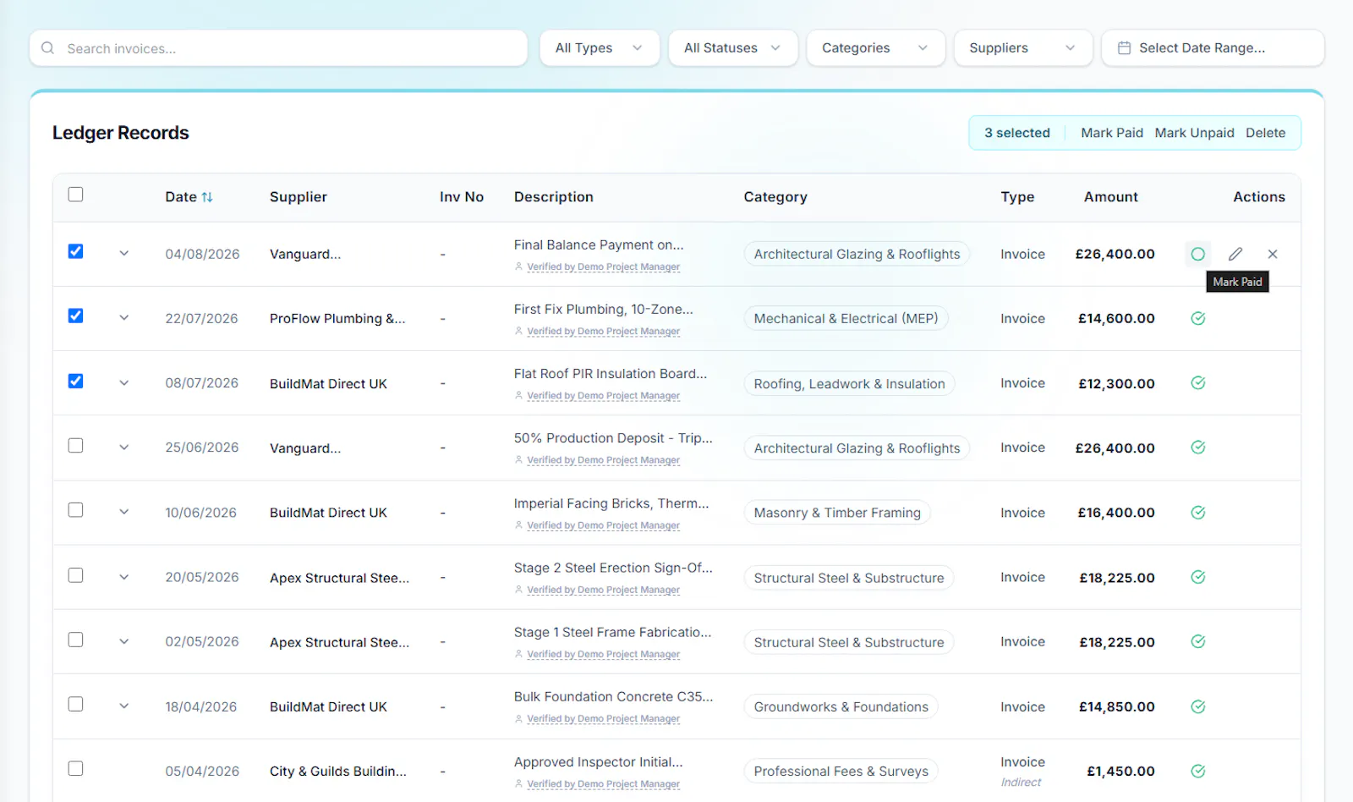Viewport: 1353px width, 802px height.
Task: Click Mechanical & Electrical (MEP) category tag
Action: (x=846, y=318)
